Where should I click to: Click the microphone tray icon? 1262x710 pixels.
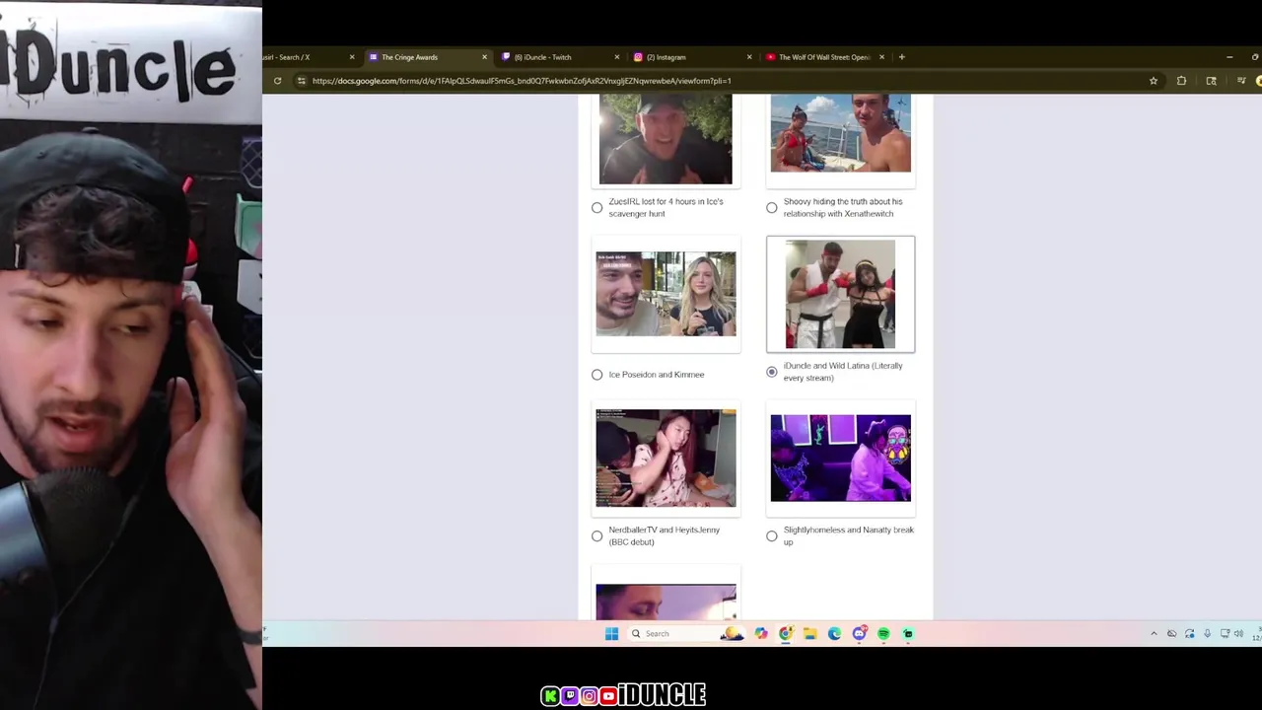coord(1207,634)
